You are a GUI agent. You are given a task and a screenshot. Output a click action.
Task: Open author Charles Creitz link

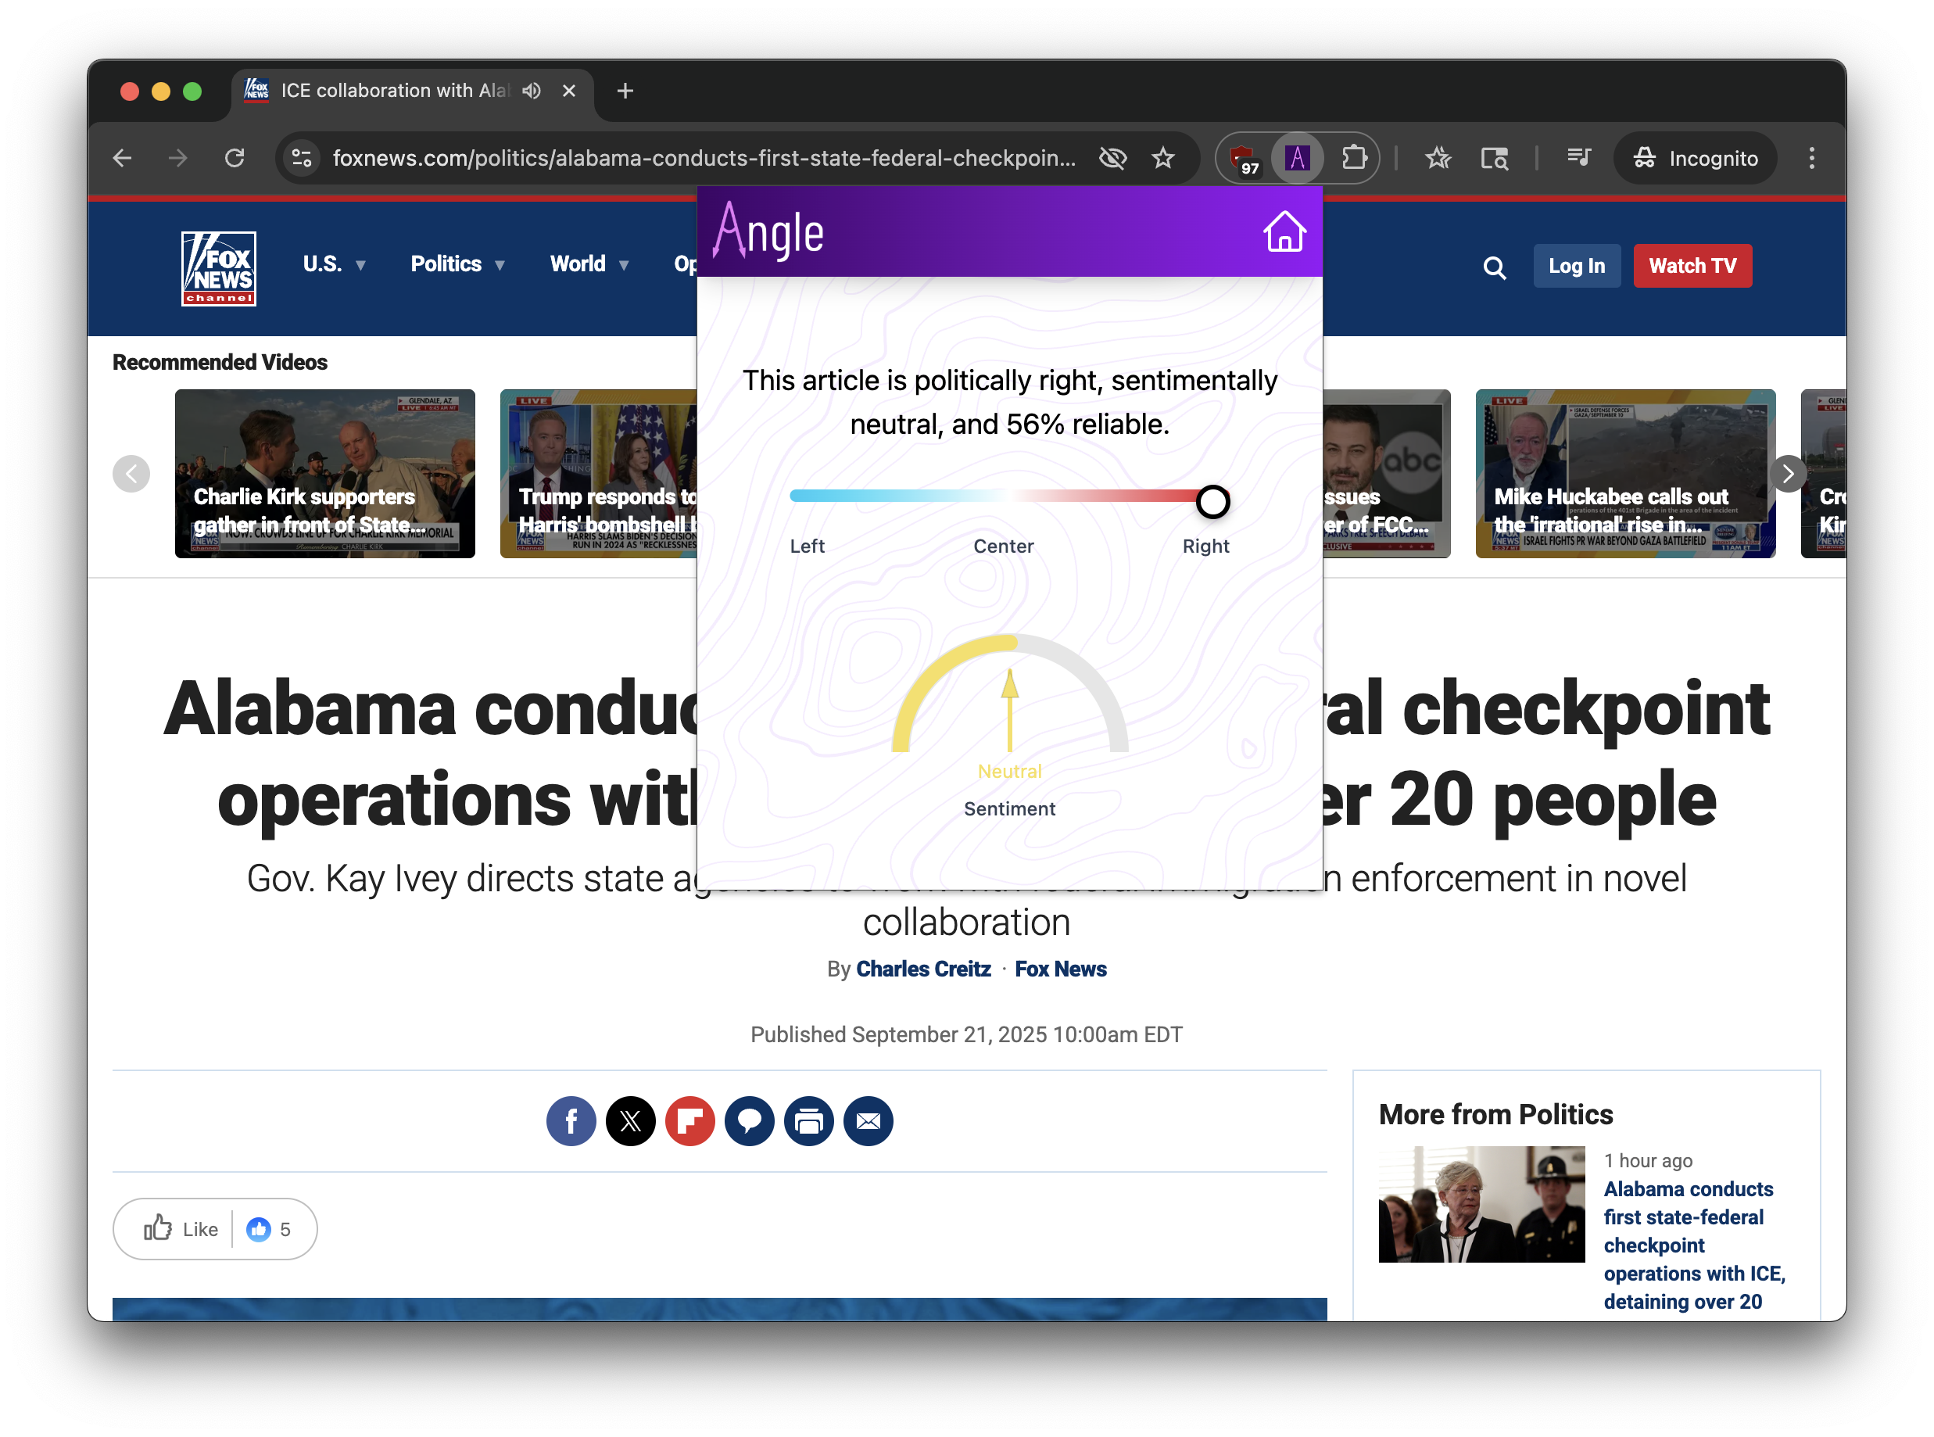pyautogui.click(x=922, y=968)
